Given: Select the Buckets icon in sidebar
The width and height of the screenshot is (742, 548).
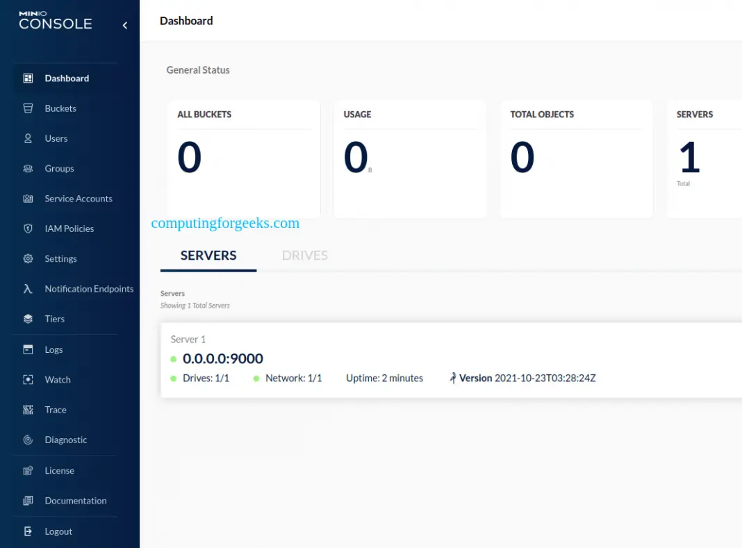Looking at the screenshot, I should click(27, 108).
